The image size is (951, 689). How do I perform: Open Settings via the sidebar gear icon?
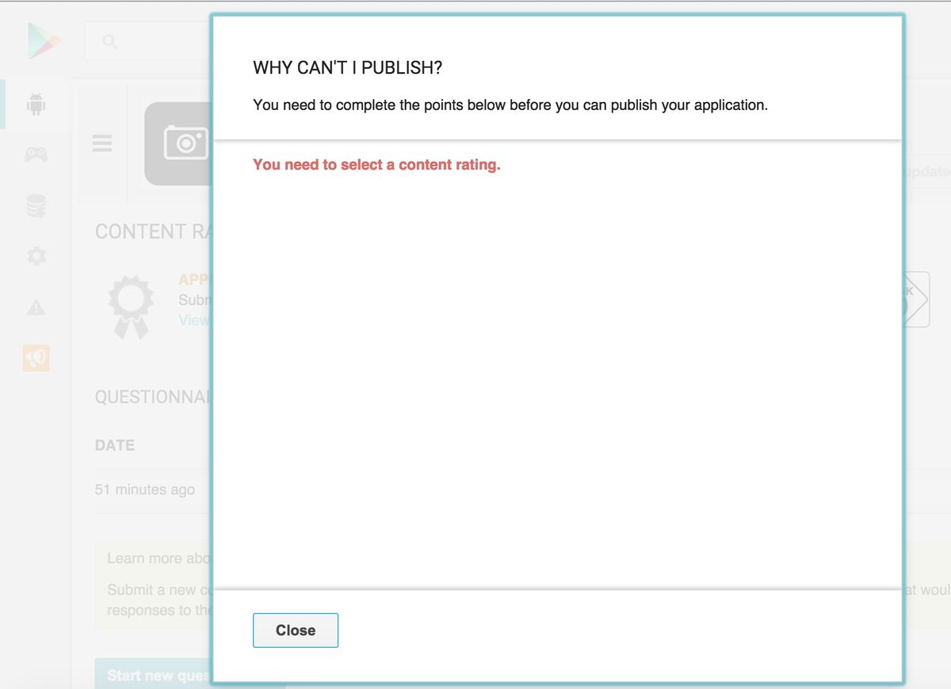pyautogui.click(x=36, y=257)
